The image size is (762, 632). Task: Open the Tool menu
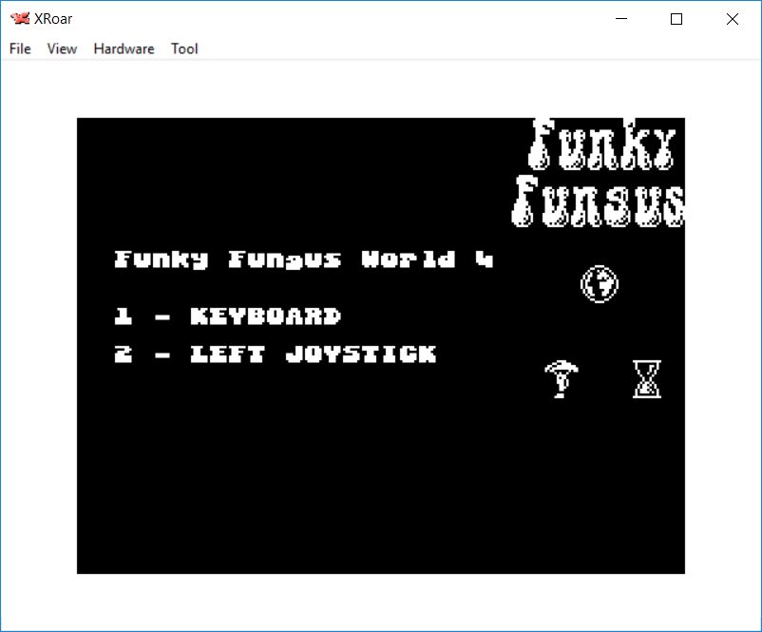184,48
